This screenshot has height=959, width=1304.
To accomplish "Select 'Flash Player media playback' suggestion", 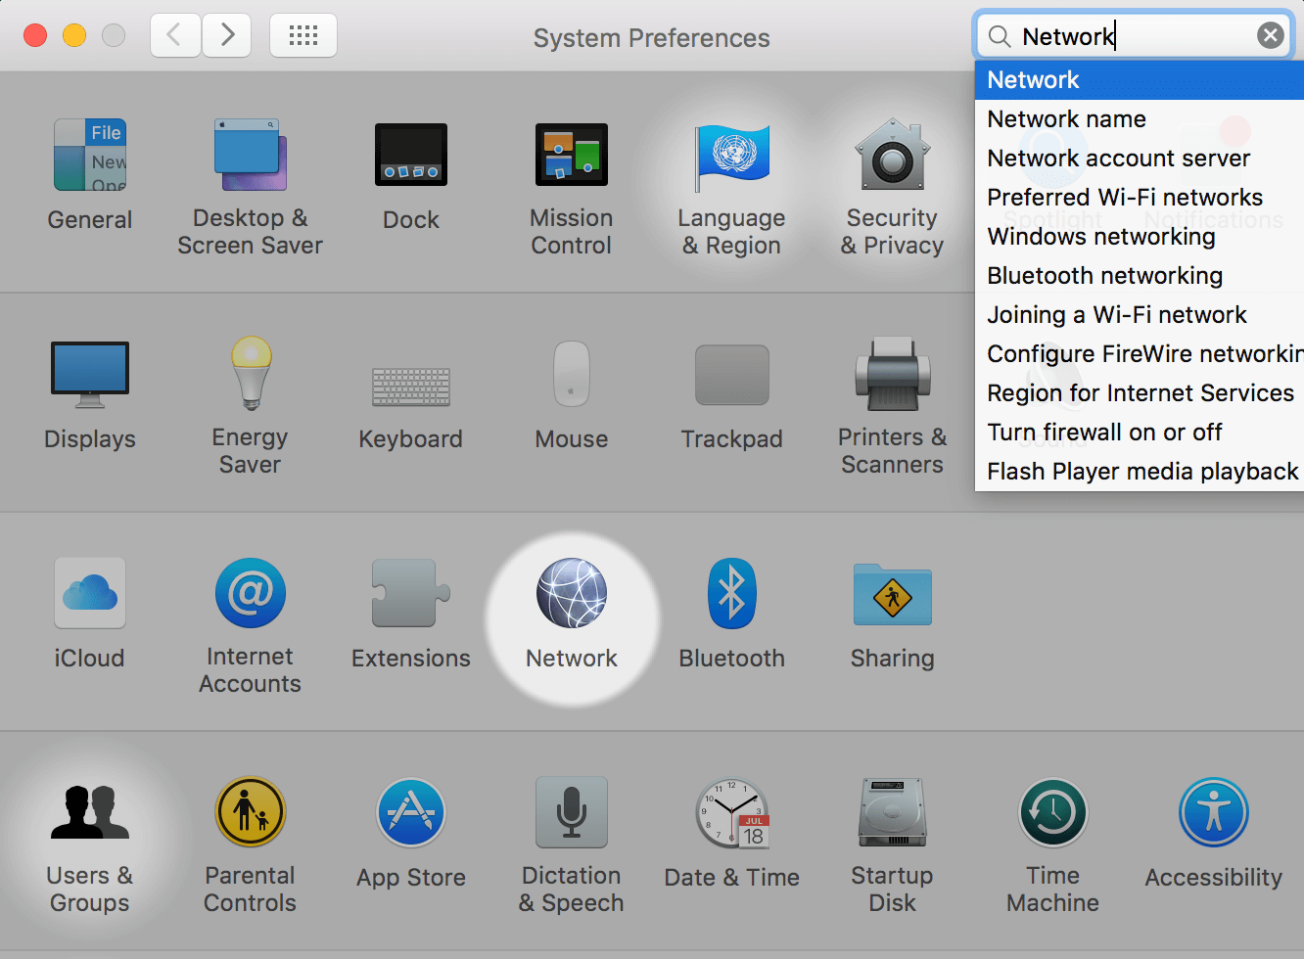I will [x=1140, y=472].
